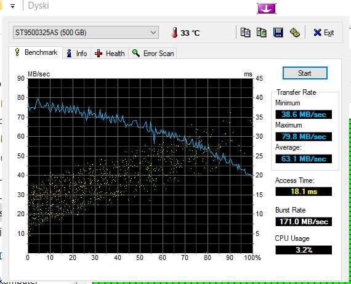Viewport: 351px width, 284px height.
Task: Click the Burst Rate 171.0 MB/sec field
Action: (304, 222)
